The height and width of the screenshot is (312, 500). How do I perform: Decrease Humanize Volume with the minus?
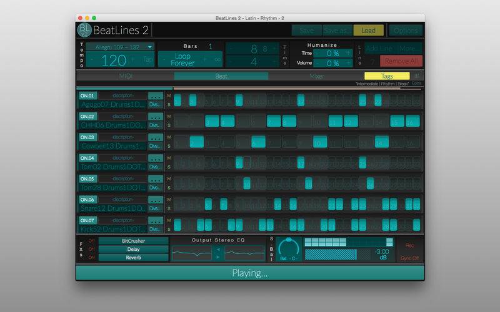pyautogui.click(x=317, y=63)
